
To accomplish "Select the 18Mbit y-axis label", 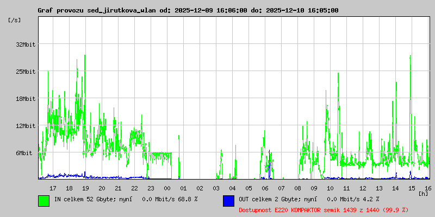I will point(26,99).
